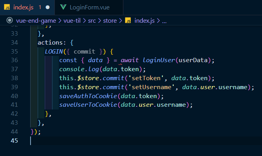Select src in the breadcrumb path
This screenshot has height=156, width=262.
(92, 21)
